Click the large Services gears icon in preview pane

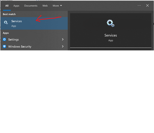111,23
